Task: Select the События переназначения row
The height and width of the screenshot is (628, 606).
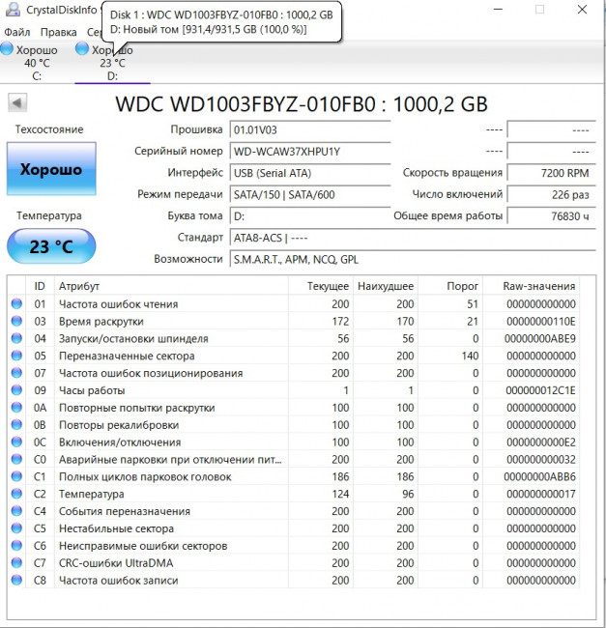Action: tap(293, 511)
